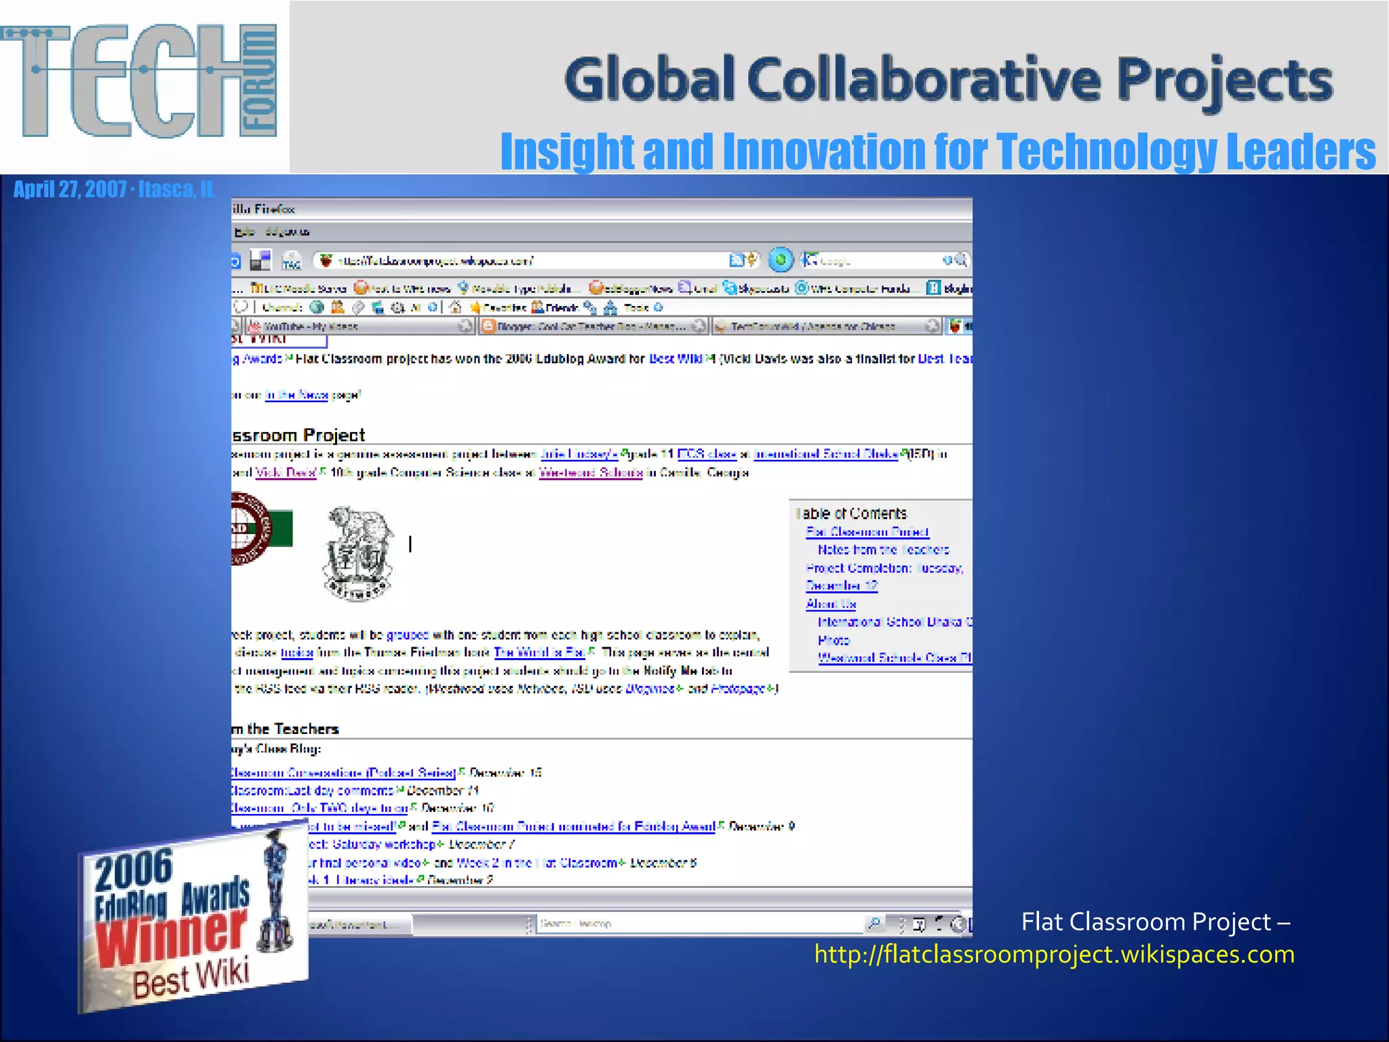Click the green Go button beside address bar
The image size is (1389, 1042).
tap(781, 259)
